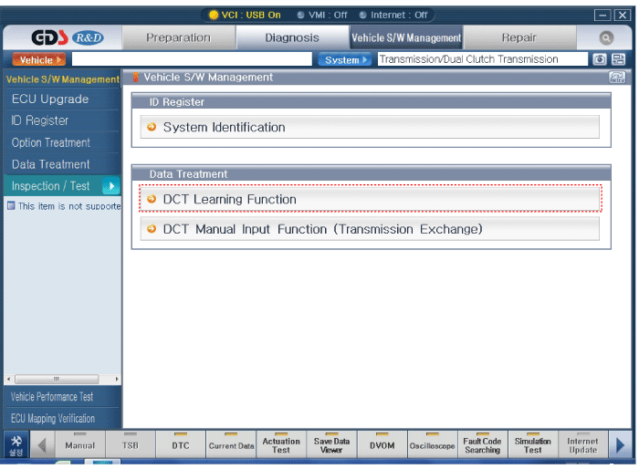Click sidebar horizontal scrollbar thumb
This screenshot has height=469, width=639.
(57, 380)
